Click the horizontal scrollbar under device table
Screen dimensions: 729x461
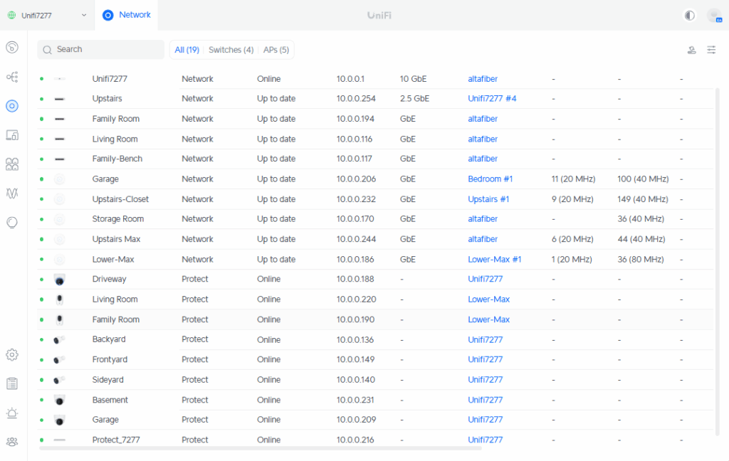[260, 448]
